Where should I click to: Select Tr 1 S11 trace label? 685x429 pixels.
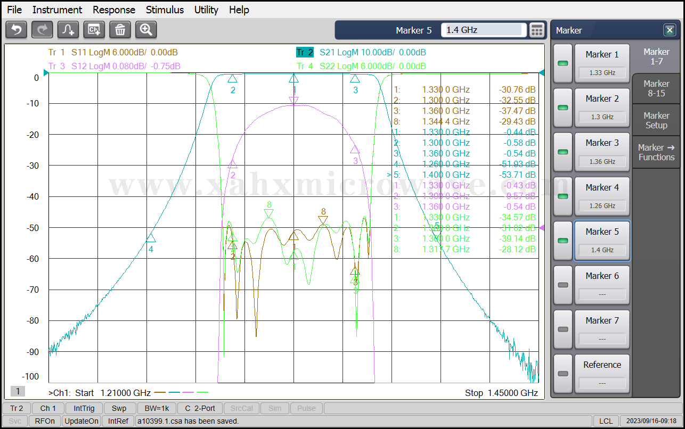coord(113,52)
